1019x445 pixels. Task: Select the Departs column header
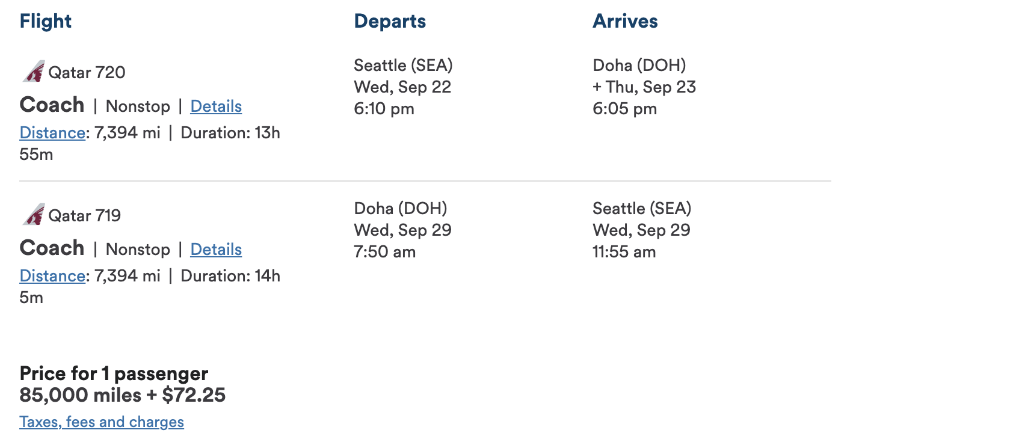[x=390, y=20]
